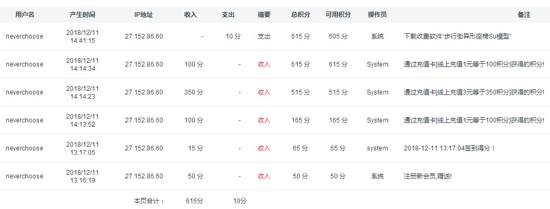Click the 15 分 income cell
The height and width of the screenshot is (209, 550).
tap(195, 148)
